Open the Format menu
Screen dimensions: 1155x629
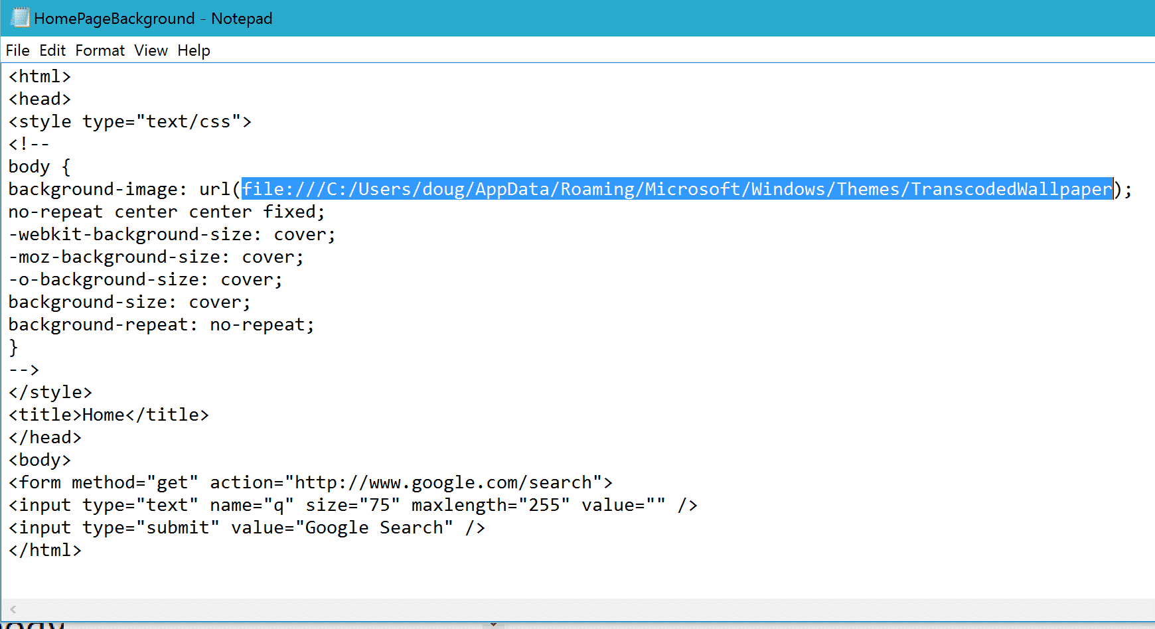[x=100, y=50]
